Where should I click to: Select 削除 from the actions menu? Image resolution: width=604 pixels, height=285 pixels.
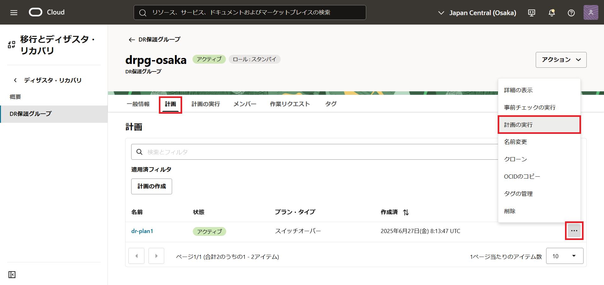[510, 211]
